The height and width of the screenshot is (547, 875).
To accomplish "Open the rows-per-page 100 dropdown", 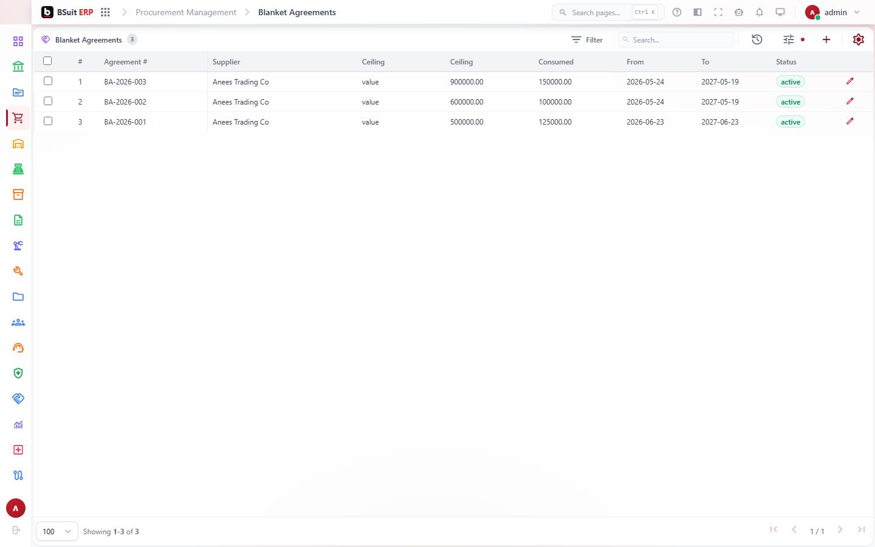I will [x=57, y=531].
